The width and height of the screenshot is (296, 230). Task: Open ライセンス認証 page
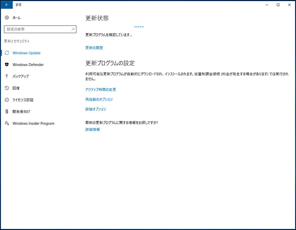23,100
